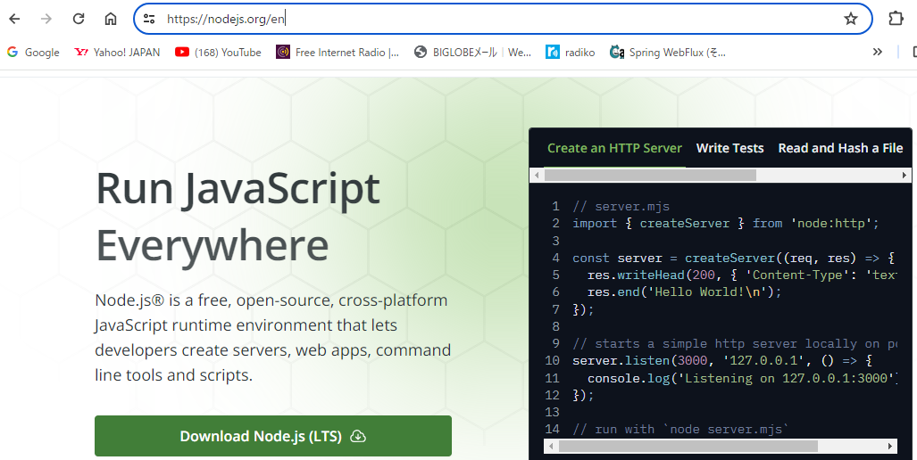Image resolution: width=917 pixels, height=460 pixels.
Task: Click the console.log('Listening on') line
Action: [x=742, y=378]
